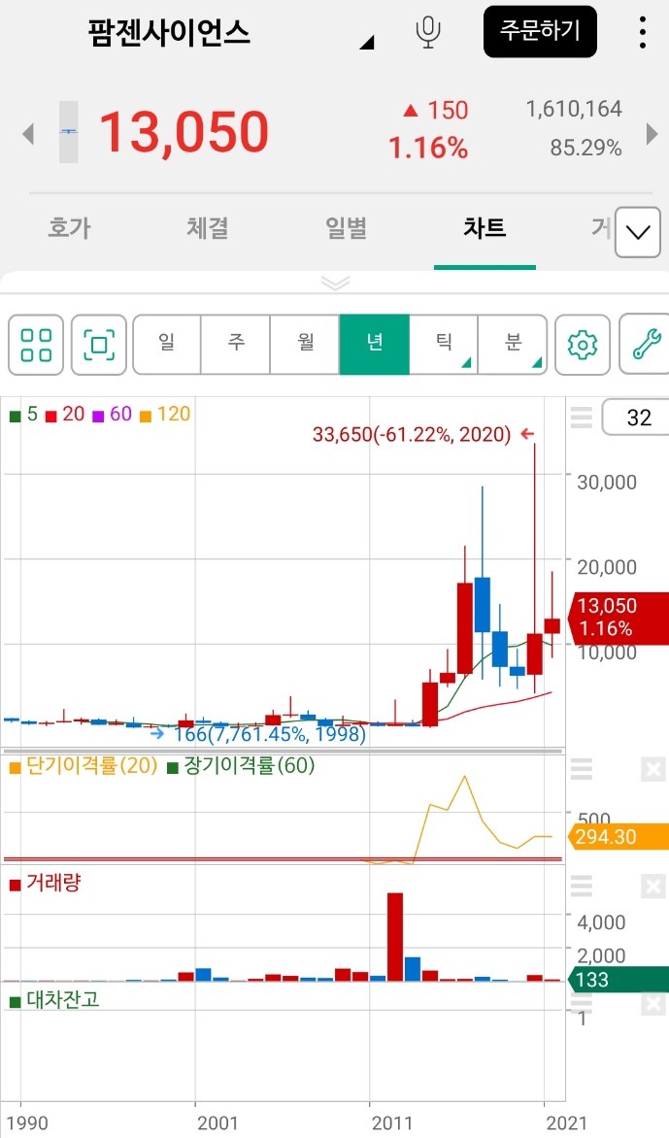The width and height of the screenshot is (669, 1138).
Task: Tap the current price 13,050 headline
Action: pyautogui.click(x=184, y=132)
